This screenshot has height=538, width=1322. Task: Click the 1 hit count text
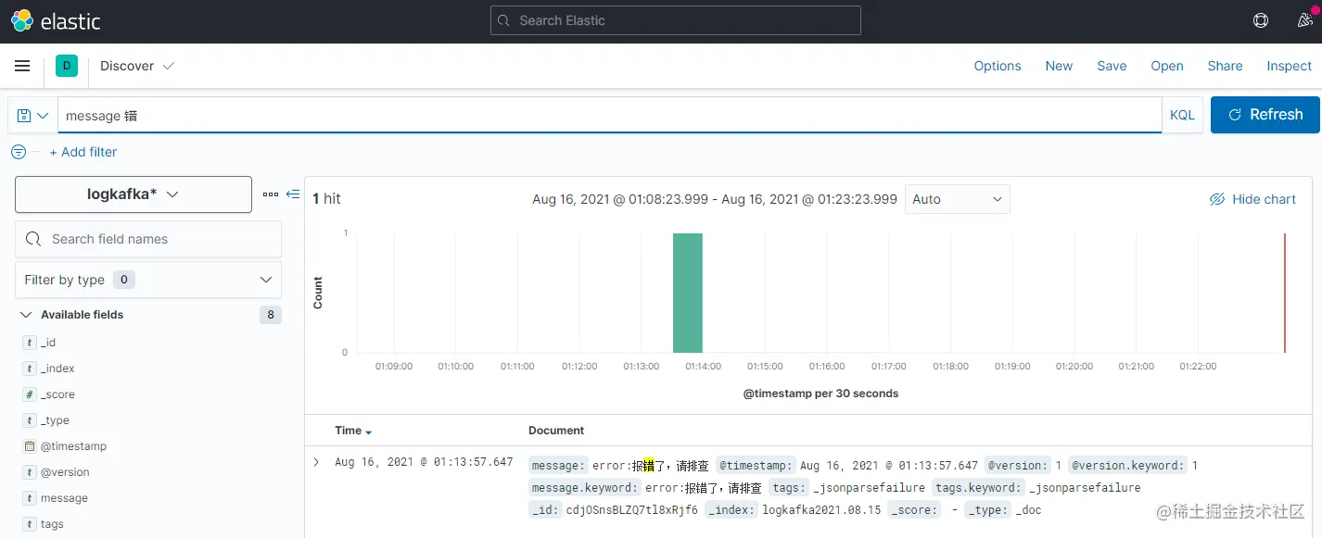(326, 199)
